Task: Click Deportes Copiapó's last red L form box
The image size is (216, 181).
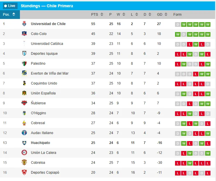Action: pyautogui.click(x=208, y=173)
